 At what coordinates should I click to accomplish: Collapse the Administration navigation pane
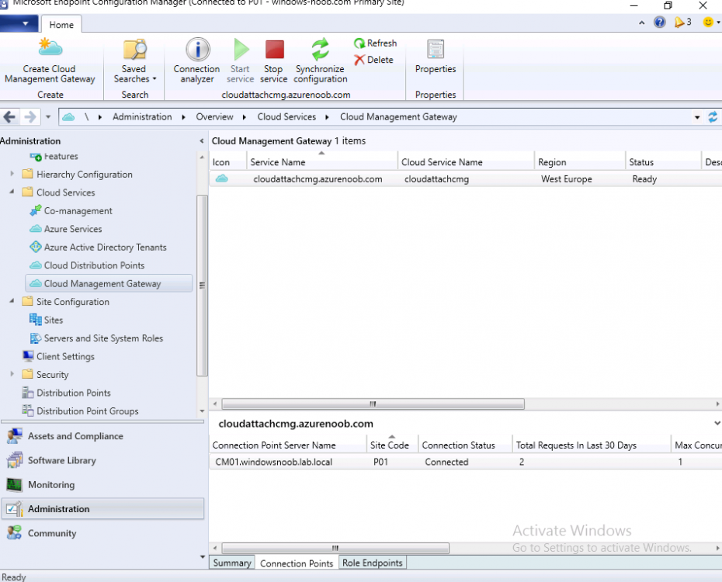pyautogui.click(x=201, y=141)
